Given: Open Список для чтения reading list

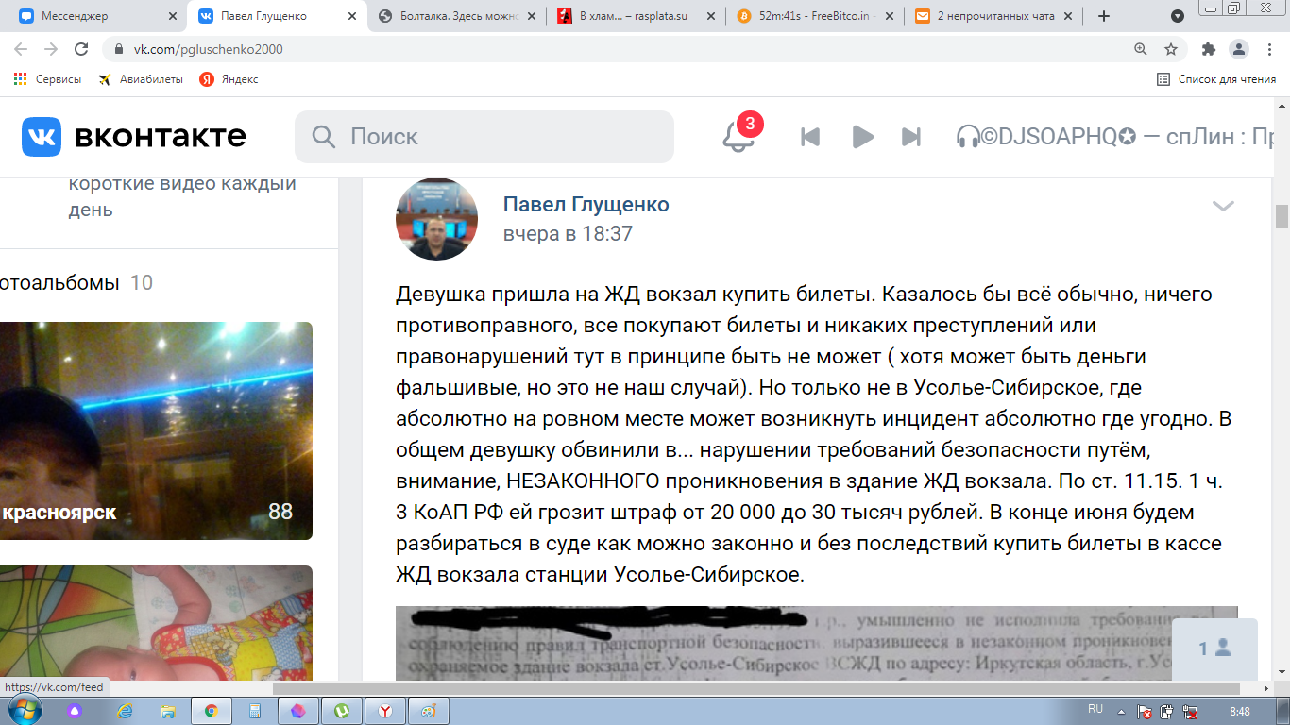Looking at the screenshot, I should tap(1216, 79).
